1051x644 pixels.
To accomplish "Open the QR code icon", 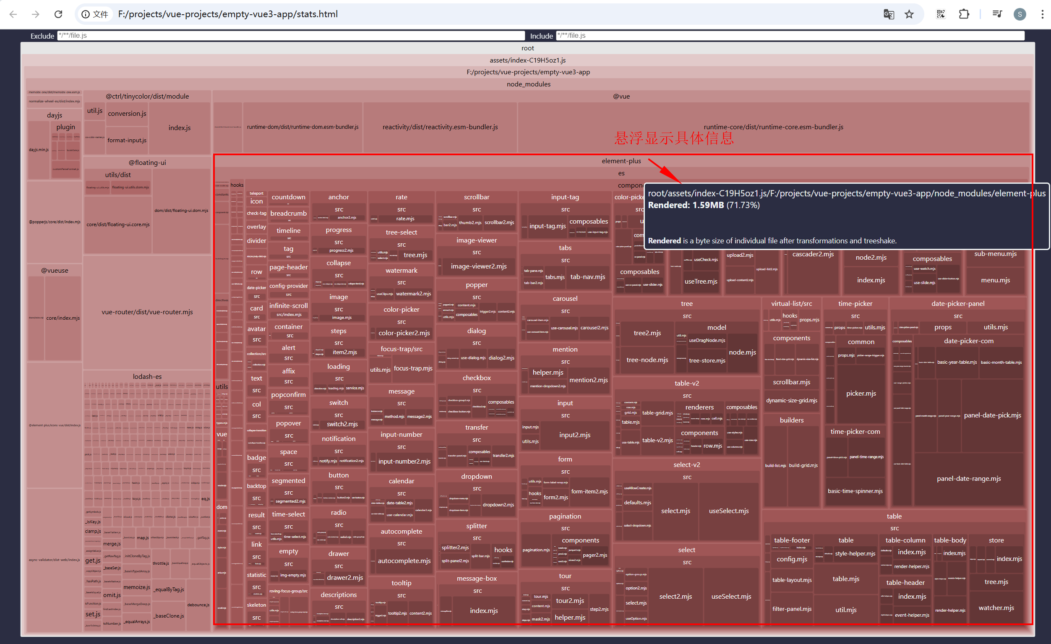I will coord(941,14).
